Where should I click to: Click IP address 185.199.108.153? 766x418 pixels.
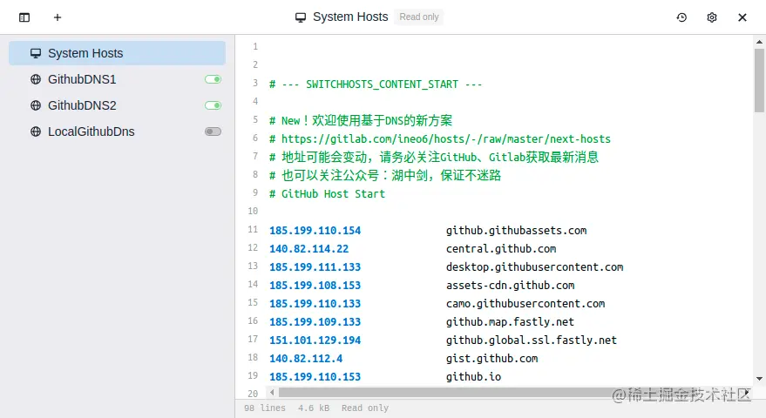tap(315, 286)
